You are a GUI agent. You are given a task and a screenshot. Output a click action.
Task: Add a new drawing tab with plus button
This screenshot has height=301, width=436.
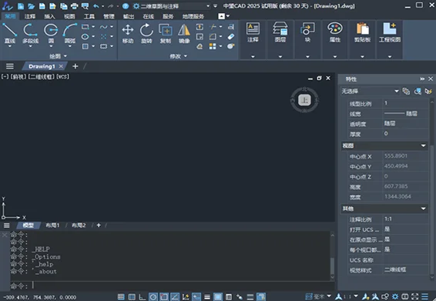tap(75, 66)
